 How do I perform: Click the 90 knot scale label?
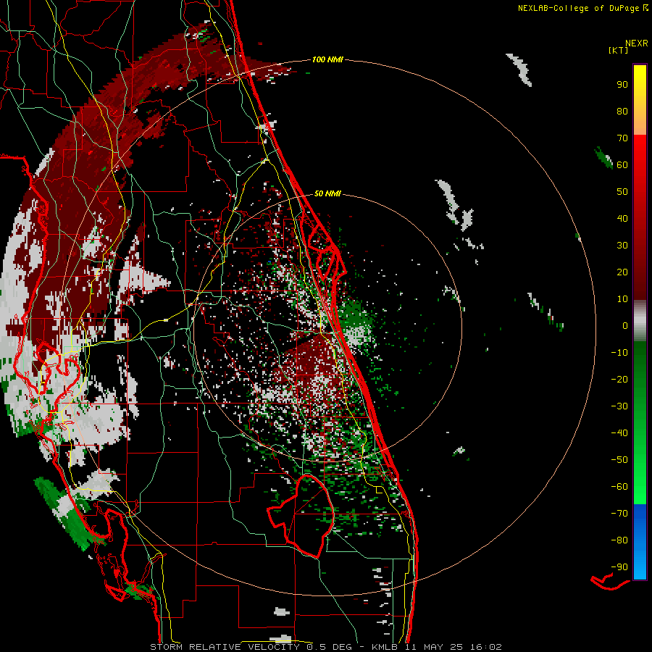coord(622,85)
